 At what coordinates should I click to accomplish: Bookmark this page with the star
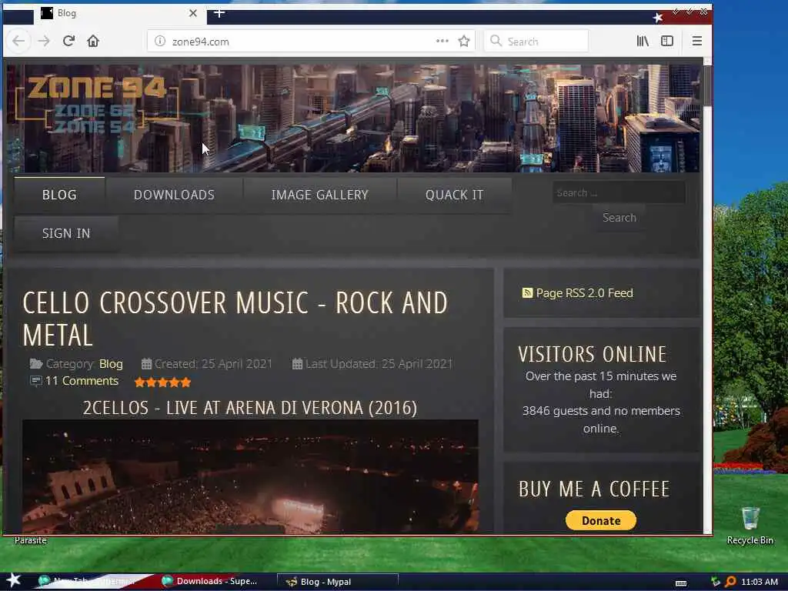pyautogui.click(x=464, y=42)
